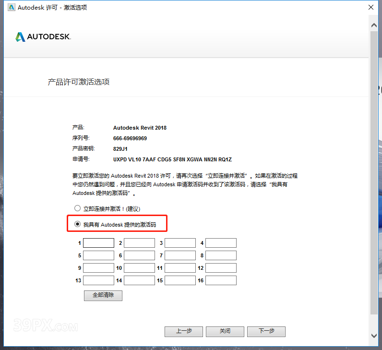Click activation code field 16
This screenshot has width=382, height=350.
tap(221, 280)
